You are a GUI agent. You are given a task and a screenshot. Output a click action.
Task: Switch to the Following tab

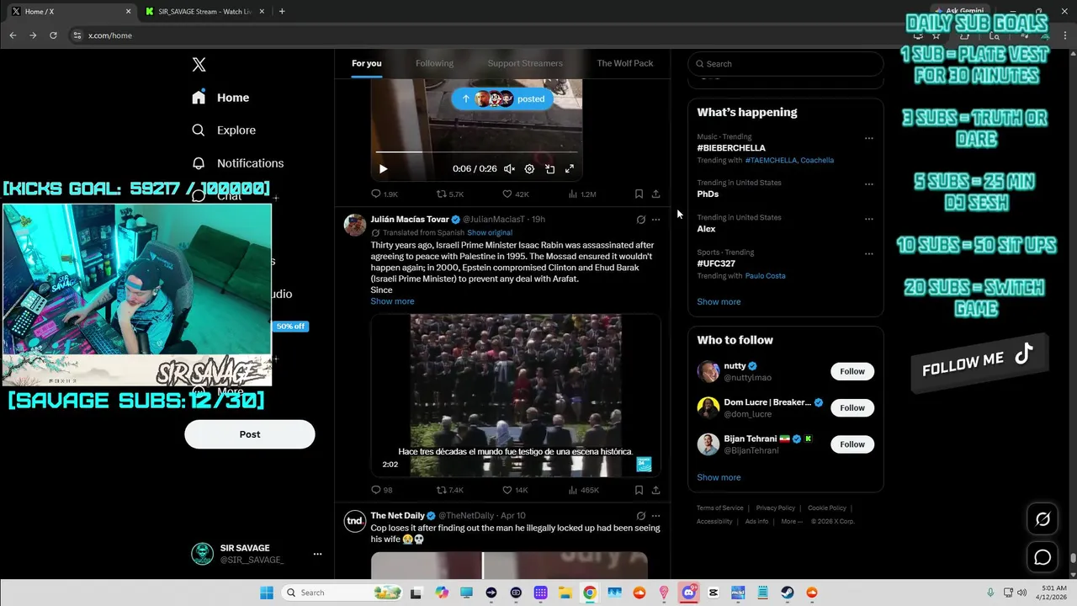point(434,63)
